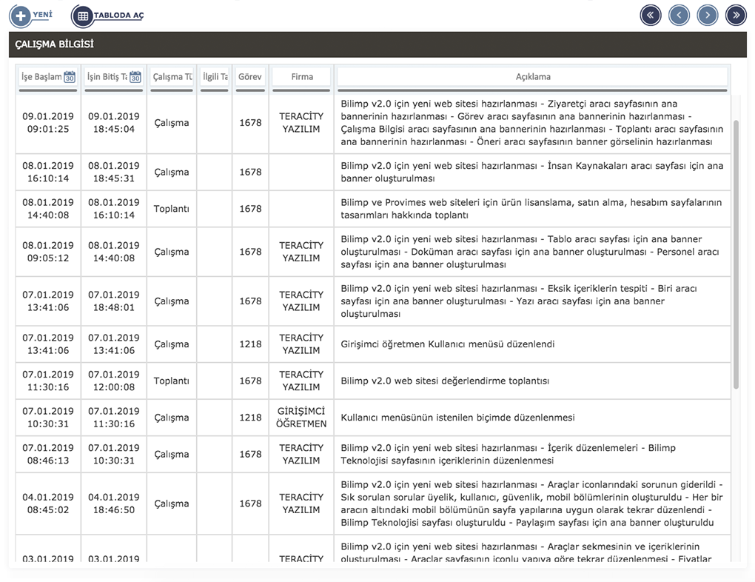
Task: Click the GİRİŞİMCİ ÖĞRETMEN firm cell
Action: (301, 418)
